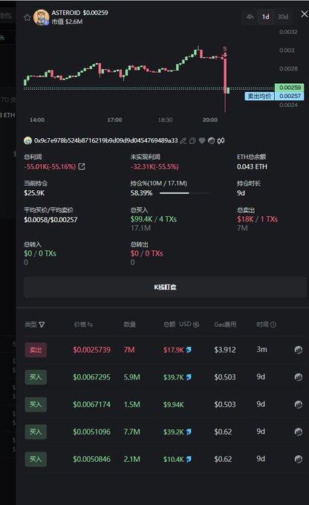This screenshot has width=309, height=505.
Task: Open transaction icon on $0.0067174 row
Action: pyautogui.click(x=299, y=405)
